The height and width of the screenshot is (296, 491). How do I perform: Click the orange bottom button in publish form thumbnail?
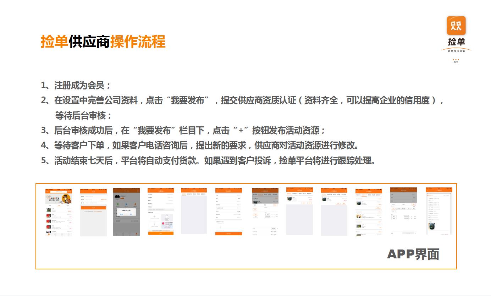228,234
